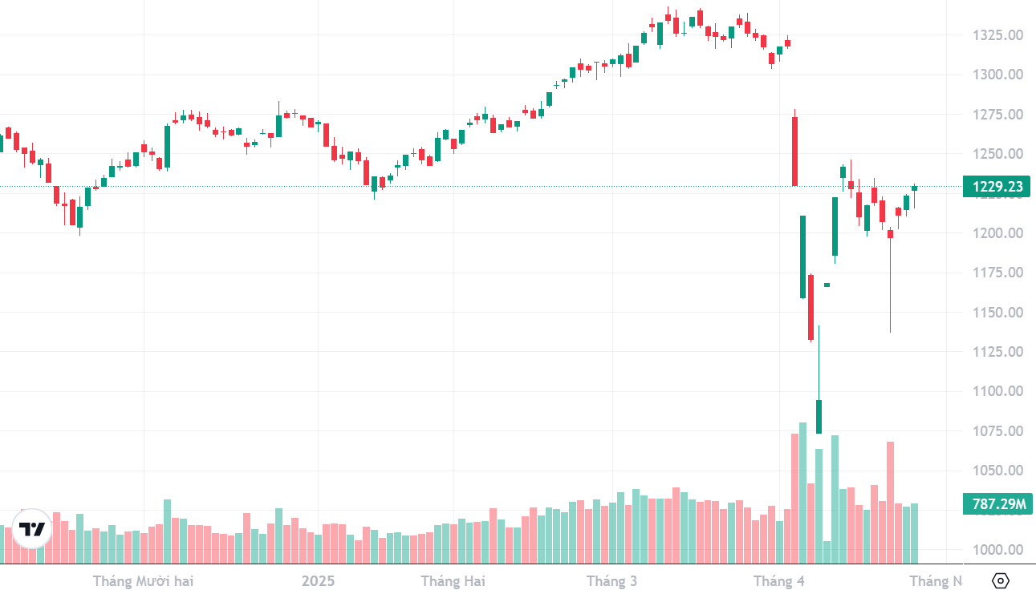Select the Tháng 4 time label
Image resolution: width=1036 pixels, height=594 pixels.
(x=778, y=581)
